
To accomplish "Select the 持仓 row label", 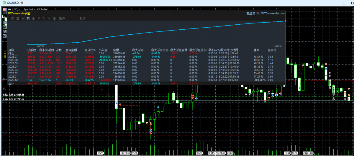I will coord(11,53).
